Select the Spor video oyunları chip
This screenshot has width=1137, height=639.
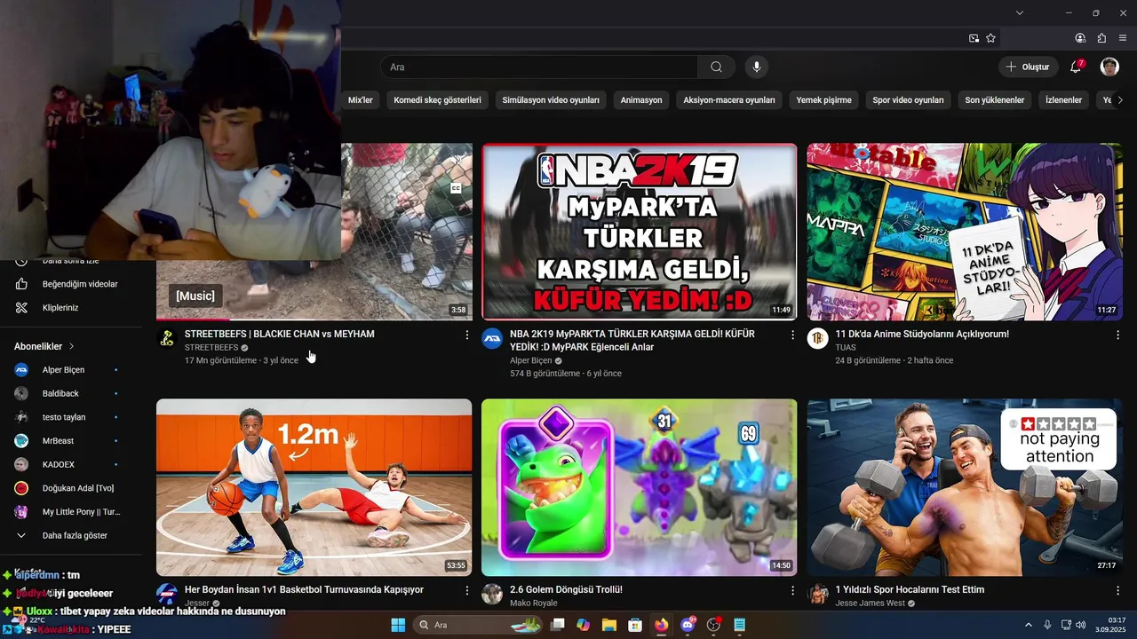(908, 100)
